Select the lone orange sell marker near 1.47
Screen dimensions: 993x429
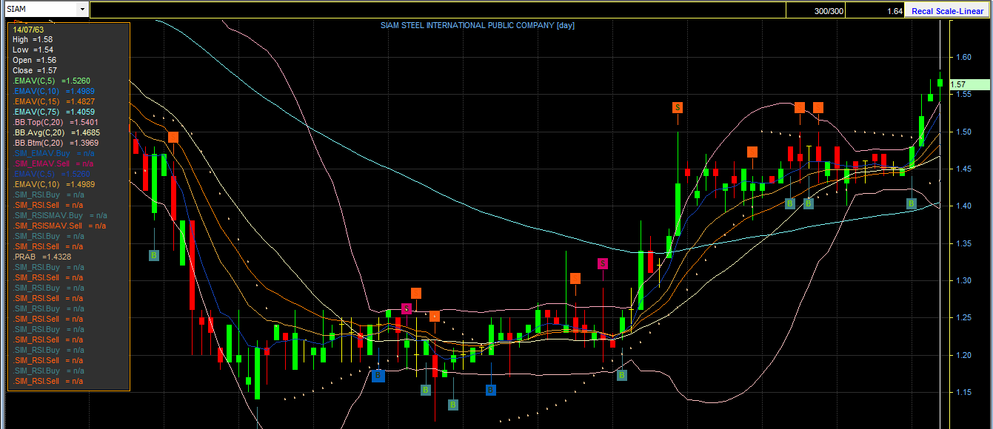(x=752, y=152)
